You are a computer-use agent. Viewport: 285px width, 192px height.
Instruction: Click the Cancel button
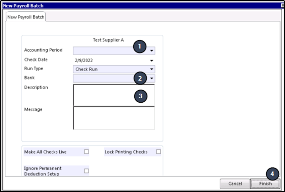[x=235, y=184]
